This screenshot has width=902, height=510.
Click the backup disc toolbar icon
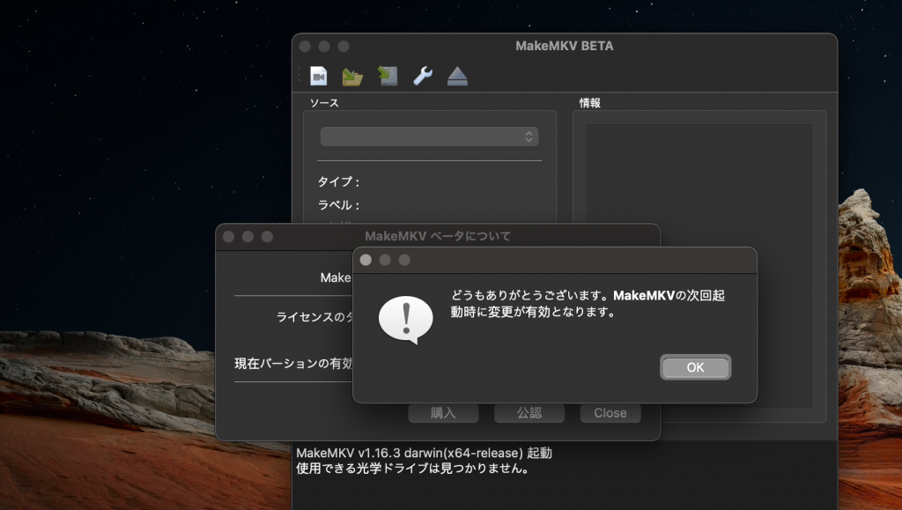pyautogui.click(x=388, y=76)
